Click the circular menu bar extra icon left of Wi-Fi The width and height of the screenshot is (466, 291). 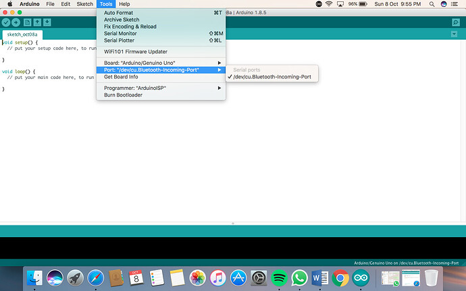[319, 4]
